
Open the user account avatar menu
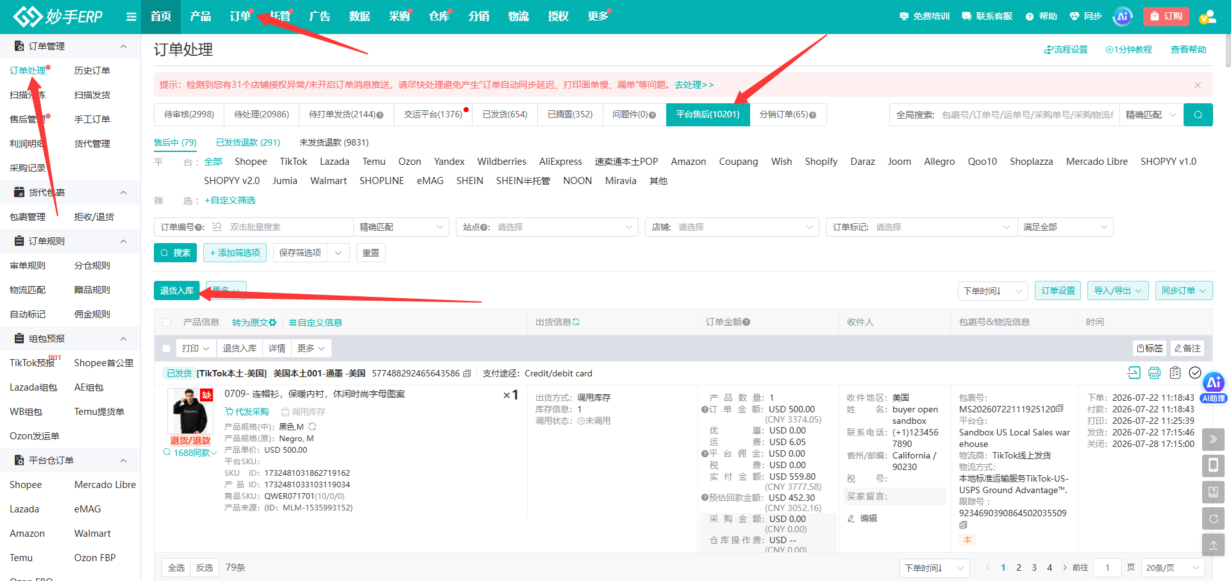(1207, 17)
